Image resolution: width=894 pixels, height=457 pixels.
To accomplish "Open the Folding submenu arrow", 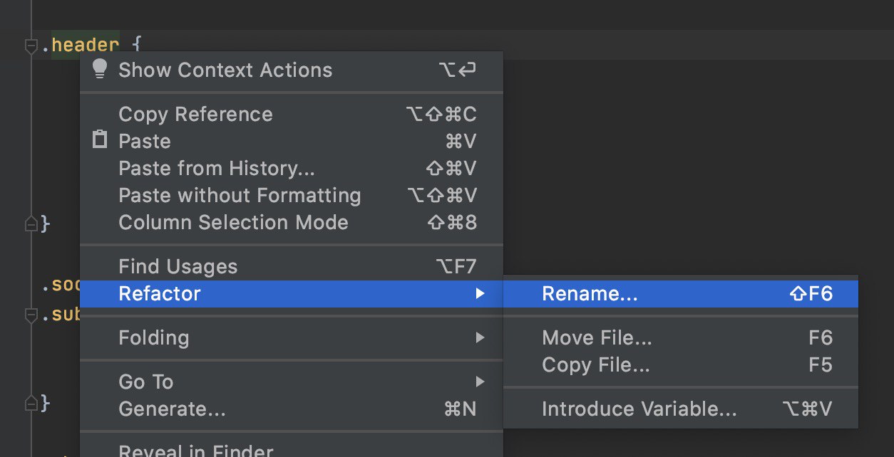I will 481,337.
